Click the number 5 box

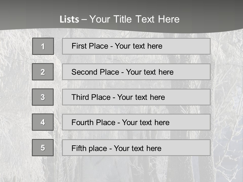(x=43, y=148)
